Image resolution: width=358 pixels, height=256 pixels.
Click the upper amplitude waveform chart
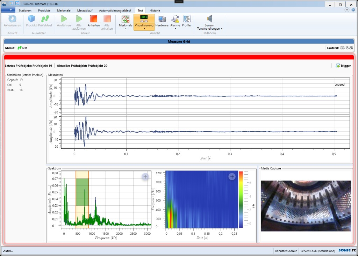[x=206, y=96]
